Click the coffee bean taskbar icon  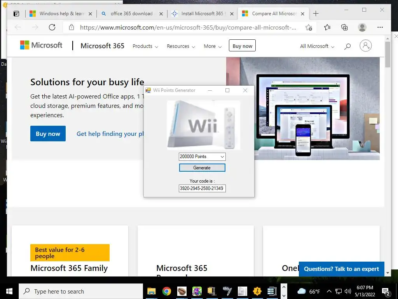(x=182, y=291)
